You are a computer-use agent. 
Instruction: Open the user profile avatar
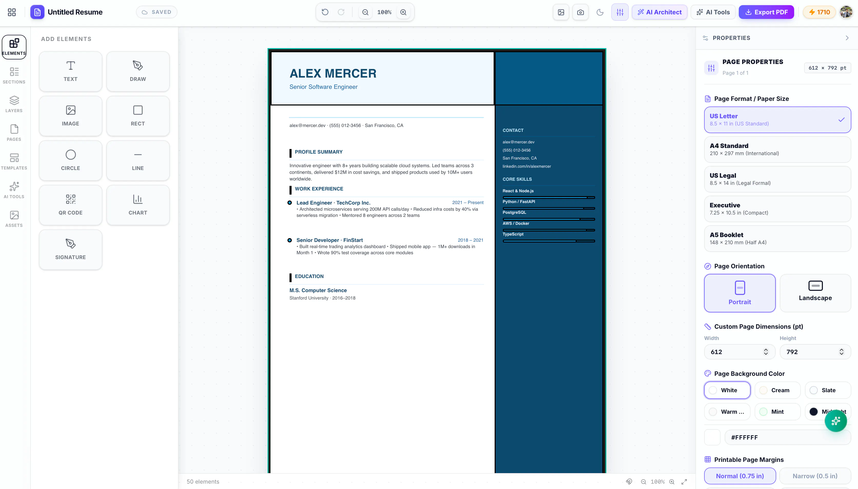(x=846, y=13)
